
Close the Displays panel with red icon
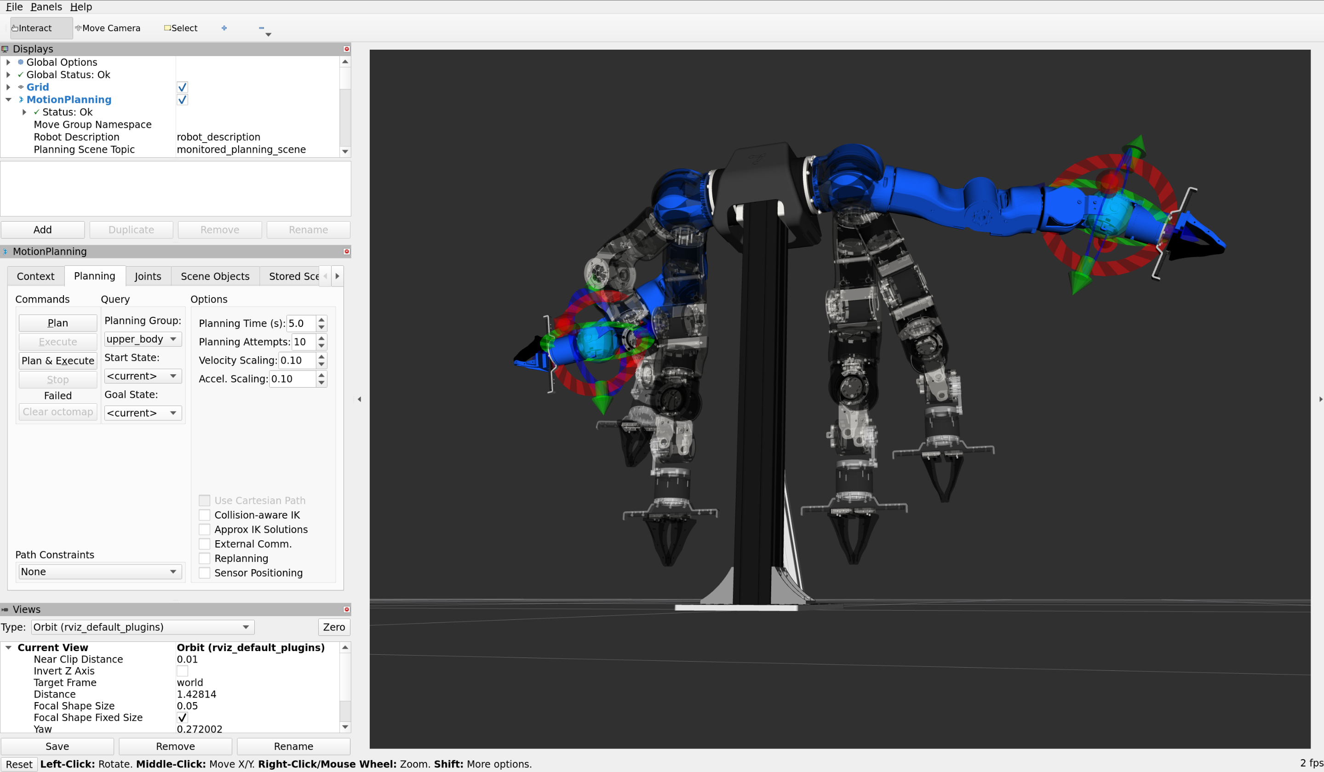tap(347, 49)
